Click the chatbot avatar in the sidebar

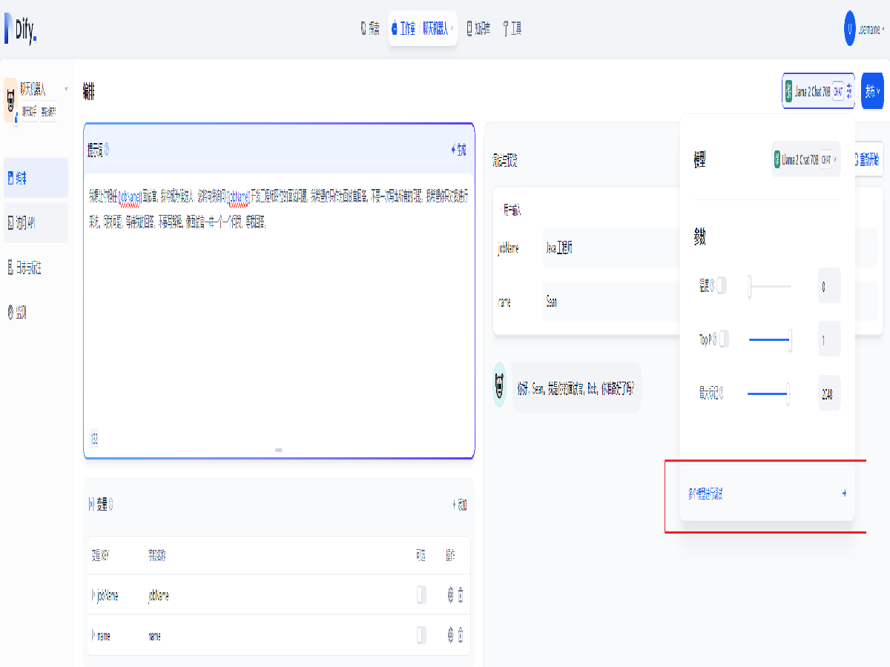point(11,100)
